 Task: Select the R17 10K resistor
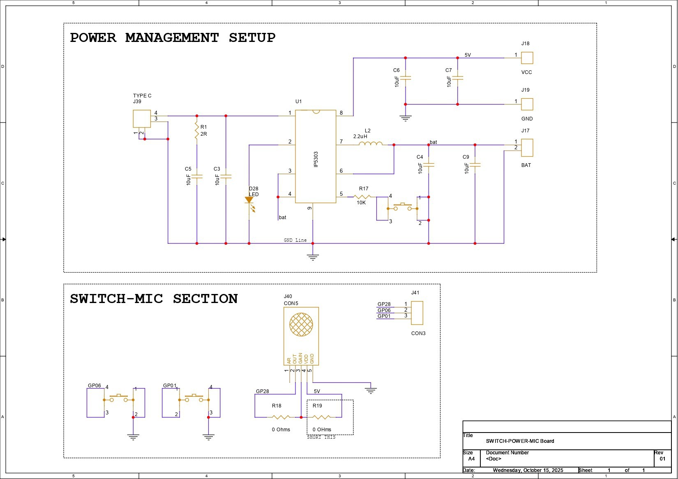click(x=362, y=197)
